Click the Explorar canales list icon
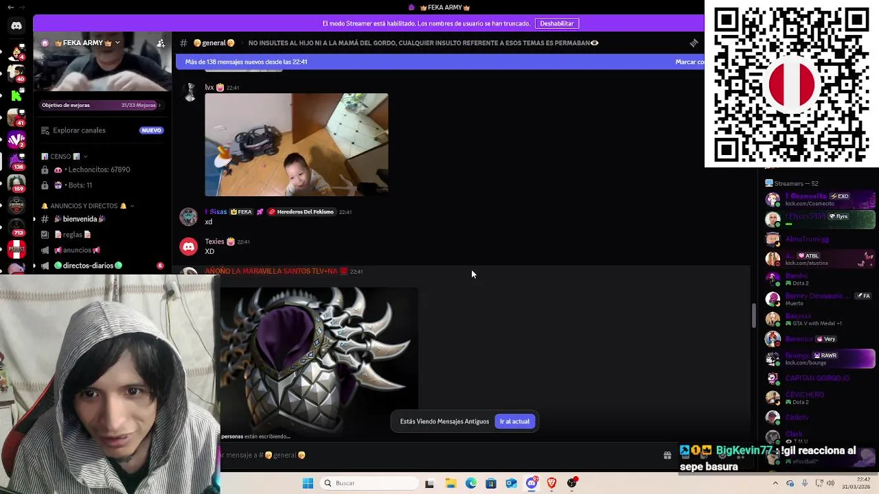 (45, 130)
